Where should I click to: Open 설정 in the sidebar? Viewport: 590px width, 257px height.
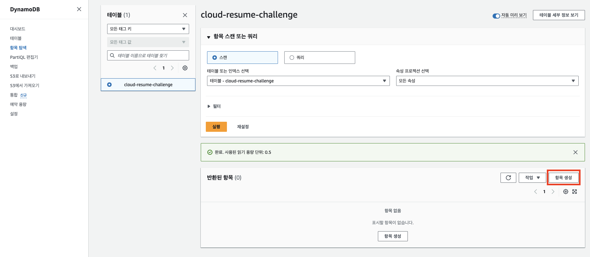pos(14,114)
